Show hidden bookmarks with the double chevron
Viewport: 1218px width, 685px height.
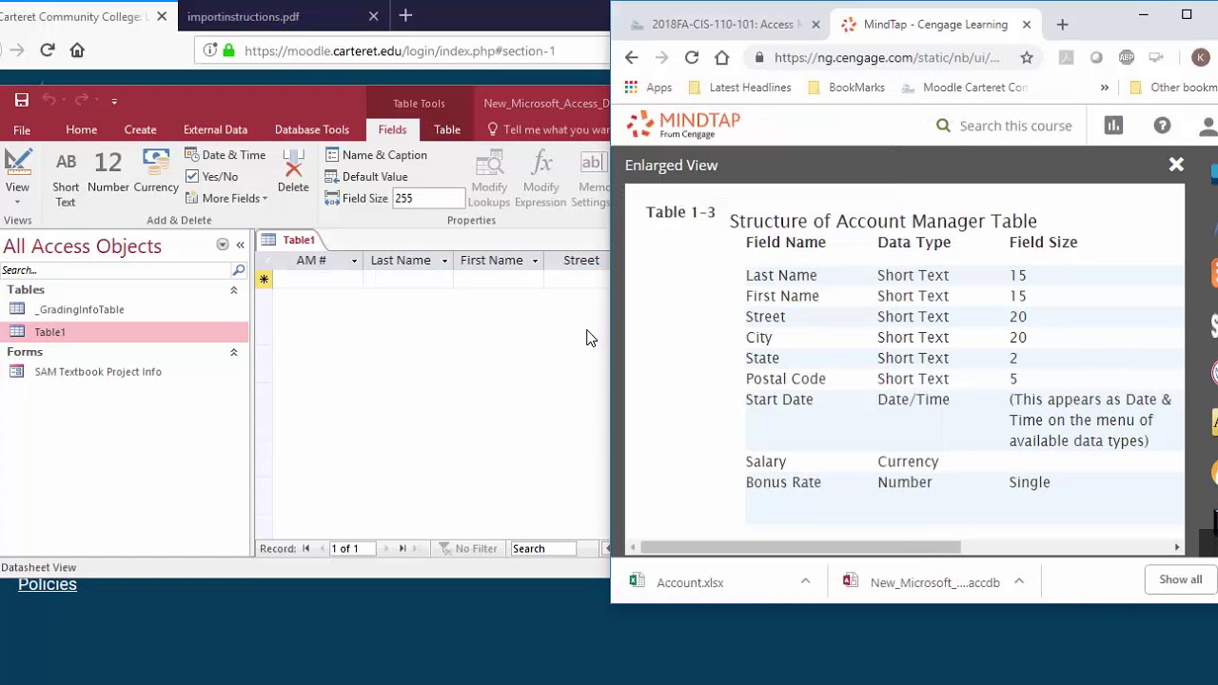[1104, 88]
